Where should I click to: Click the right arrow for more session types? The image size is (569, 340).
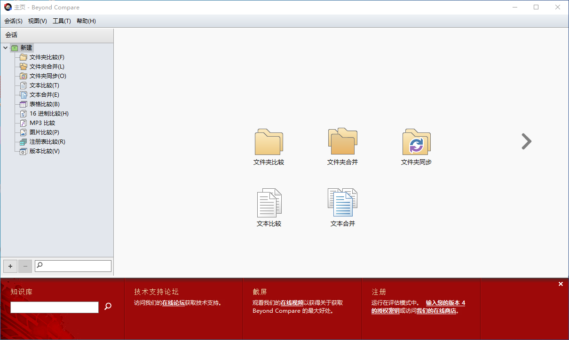526,141
